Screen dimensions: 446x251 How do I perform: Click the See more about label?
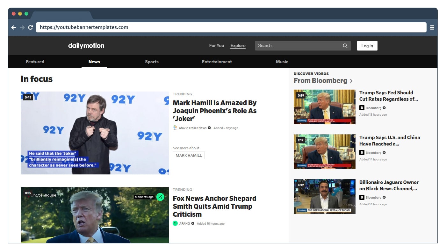pyautogui.click(x=186, y=148)
